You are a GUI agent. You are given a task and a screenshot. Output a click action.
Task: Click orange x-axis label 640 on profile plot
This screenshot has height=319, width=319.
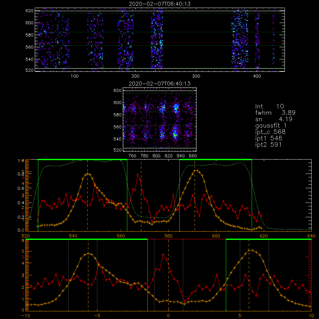(311, 236)
